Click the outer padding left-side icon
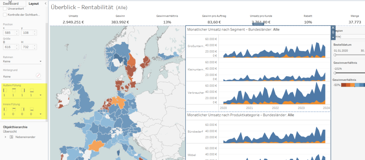Image resolution: width=365 pixels, height=160 pixels. (x=5, y=90)
